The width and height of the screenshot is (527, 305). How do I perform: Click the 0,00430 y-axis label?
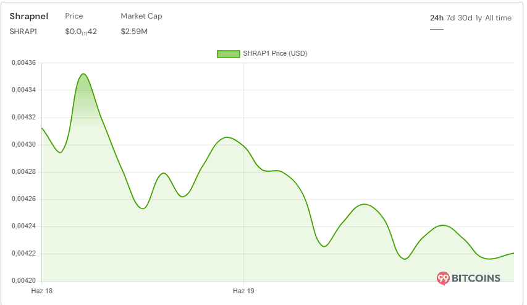[x=23, y=145]
